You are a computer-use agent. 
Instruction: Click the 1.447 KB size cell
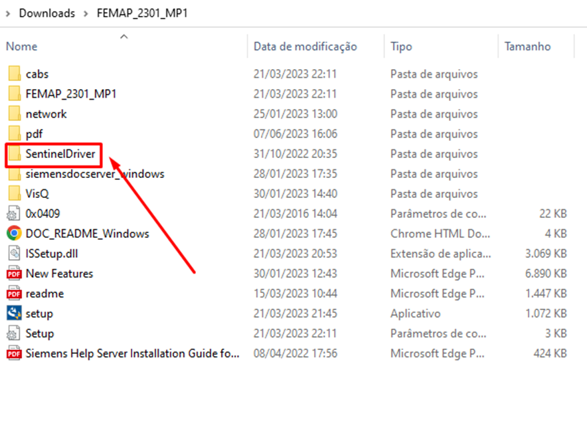[x=546, y=294]
